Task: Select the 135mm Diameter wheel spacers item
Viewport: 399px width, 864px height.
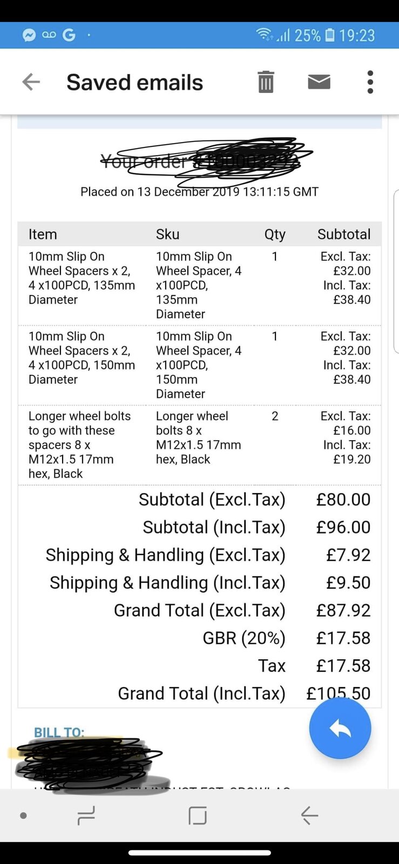Action: click(x=82, y=278)
